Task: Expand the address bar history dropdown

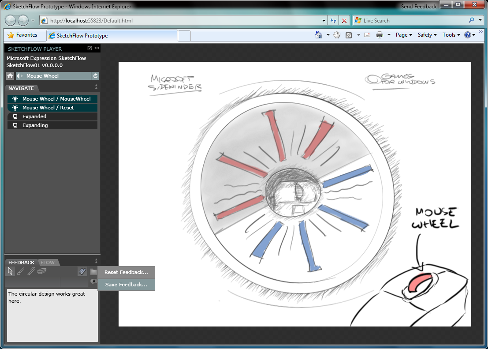Action: click(x=324, y=21)
